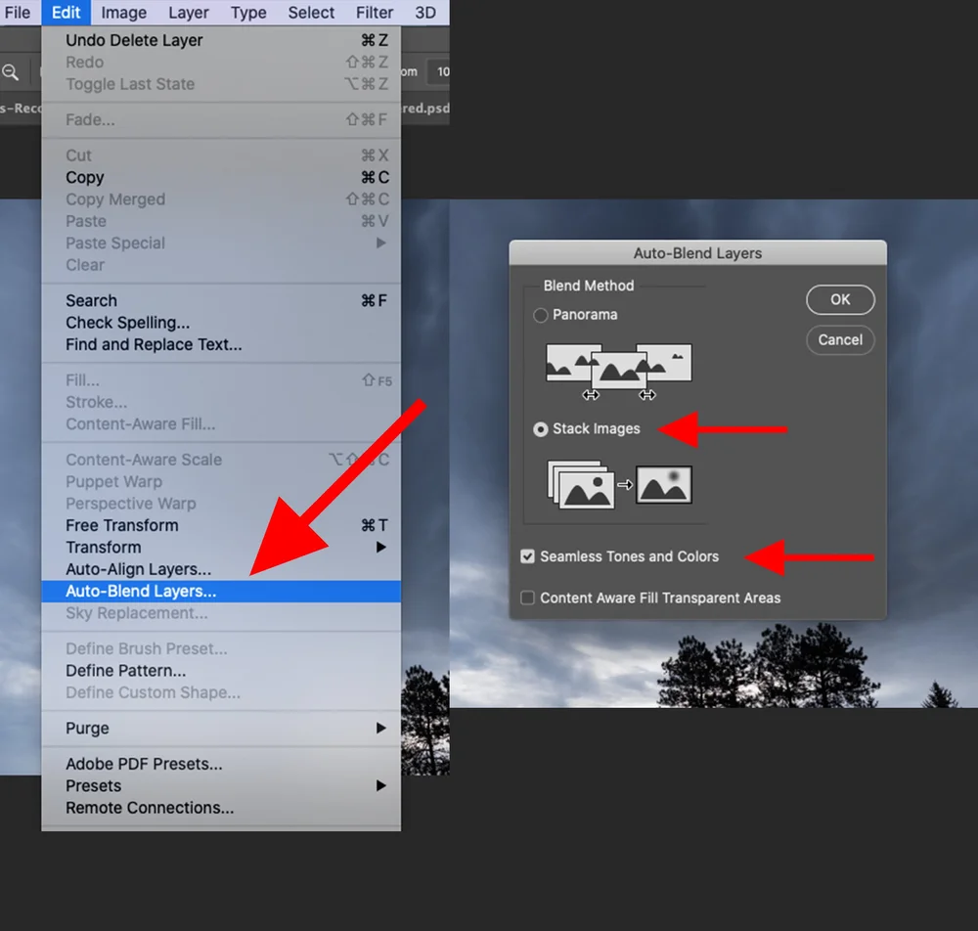978x931 pixels.
Task: Open the Filter menu
Action: click(374, 13)
